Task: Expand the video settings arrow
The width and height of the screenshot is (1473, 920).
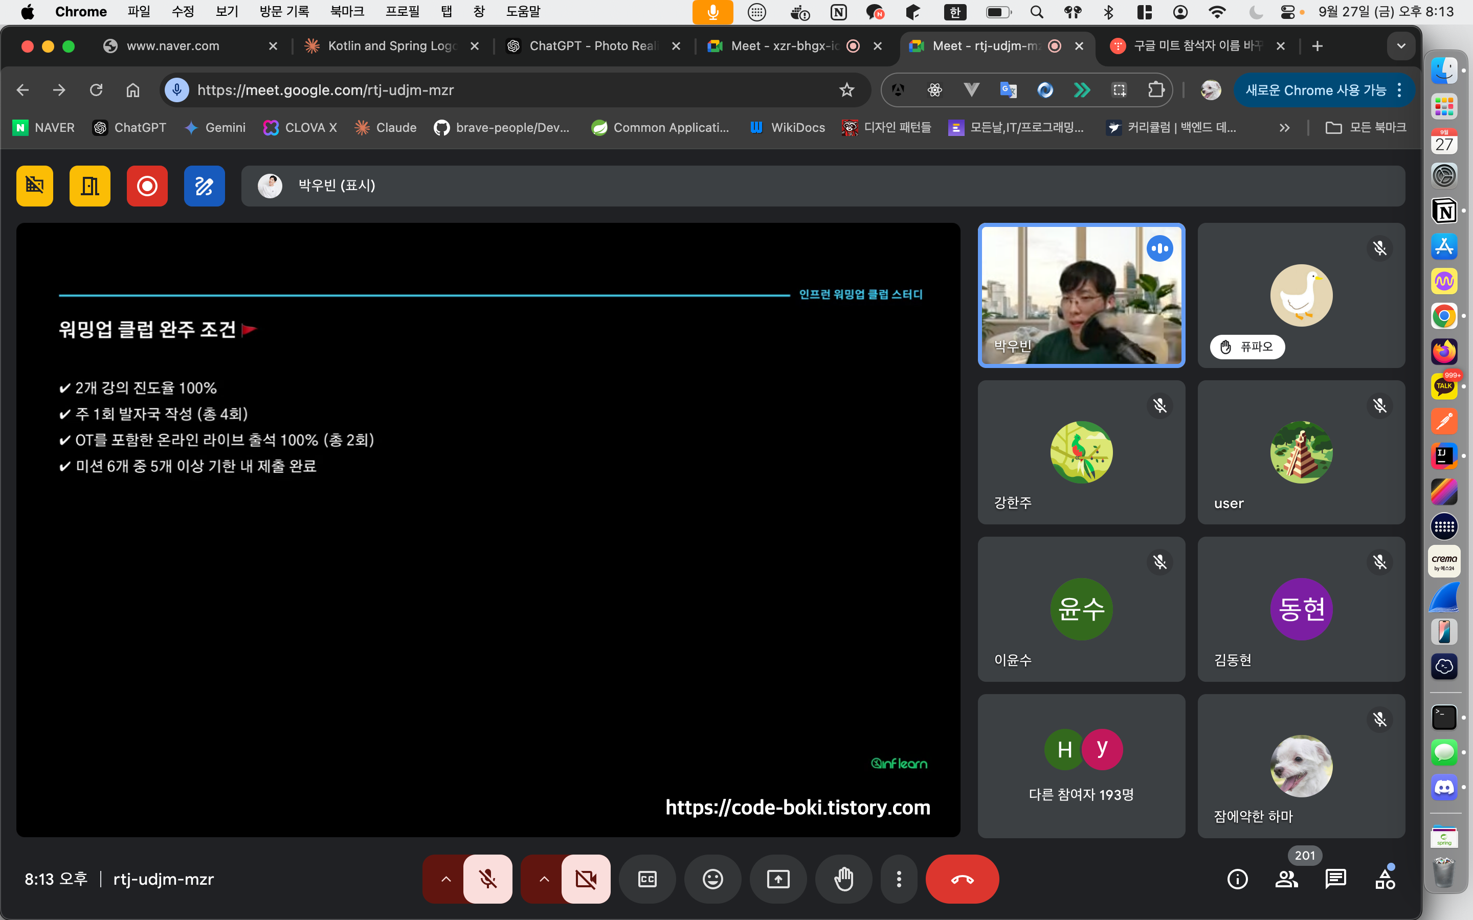Action: point(544,879)
